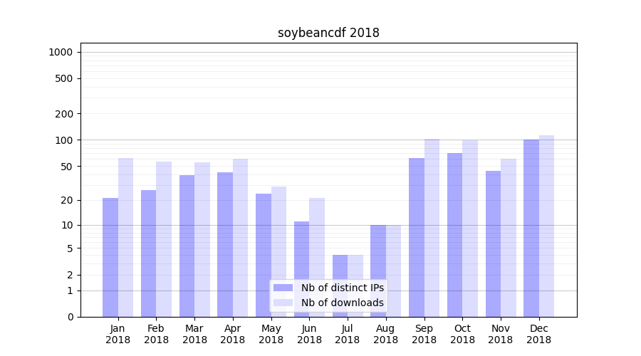641x356 pixels.
Task: Click the January downloads bar
Action: tap(125, 237)
